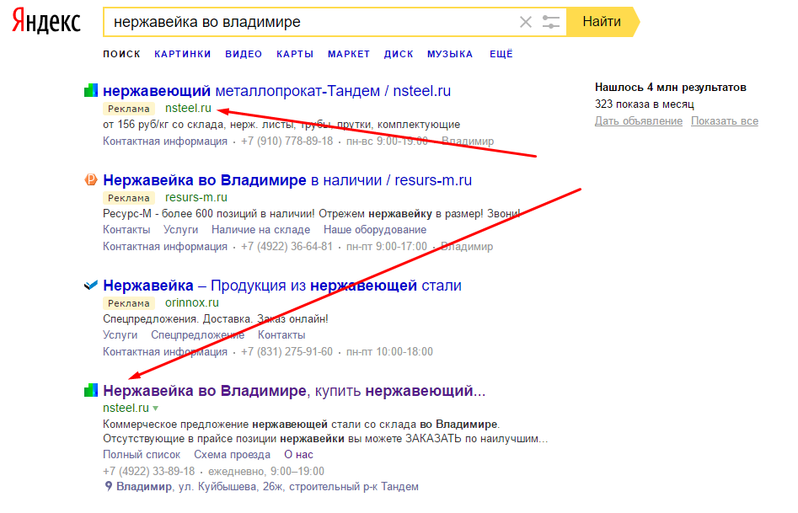The height and width of the screenshot is (513, 798).
Task: Click 'ежедневно, 9:00–19:00' working hours
Action: coord(266,472)
